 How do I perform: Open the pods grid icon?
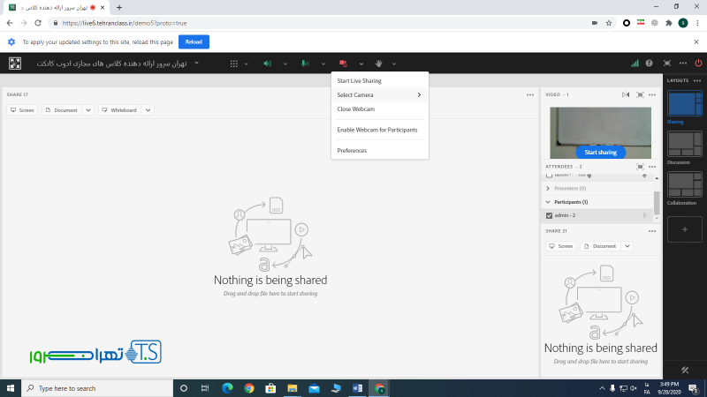234,64
